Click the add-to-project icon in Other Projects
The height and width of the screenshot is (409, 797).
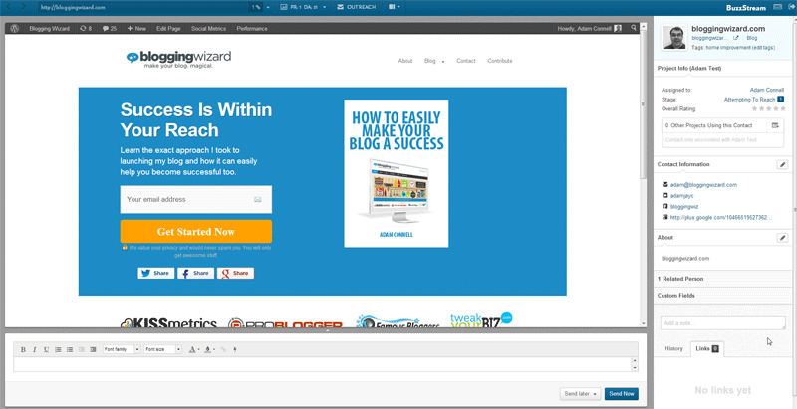775,125
